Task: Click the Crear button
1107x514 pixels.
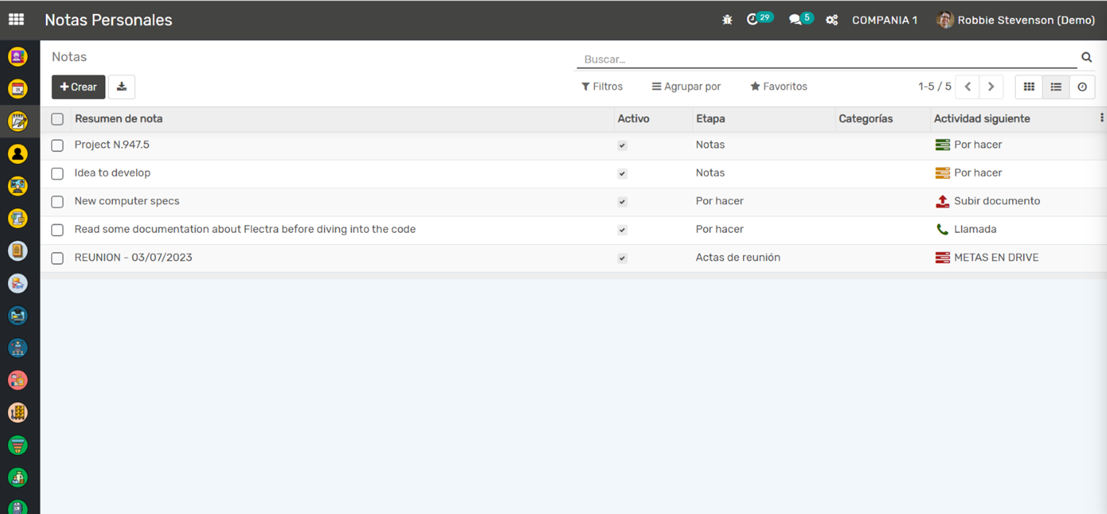Action: pyautogui.click(x=79, y=87)
